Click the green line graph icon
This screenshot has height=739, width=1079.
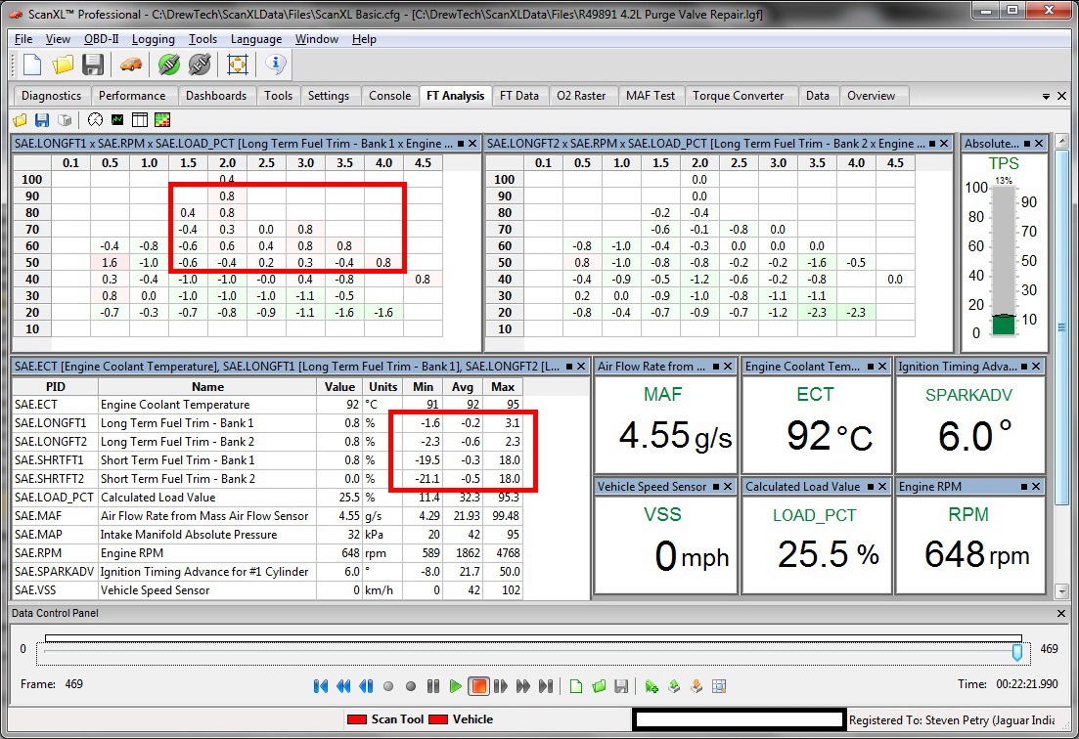tap(117, 120)
